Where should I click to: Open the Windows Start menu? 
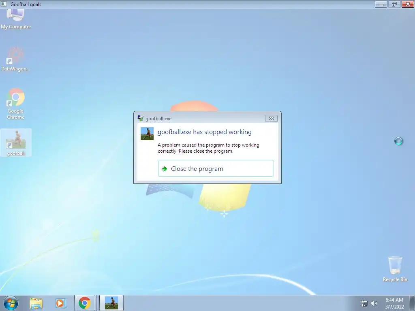point(11,303)
